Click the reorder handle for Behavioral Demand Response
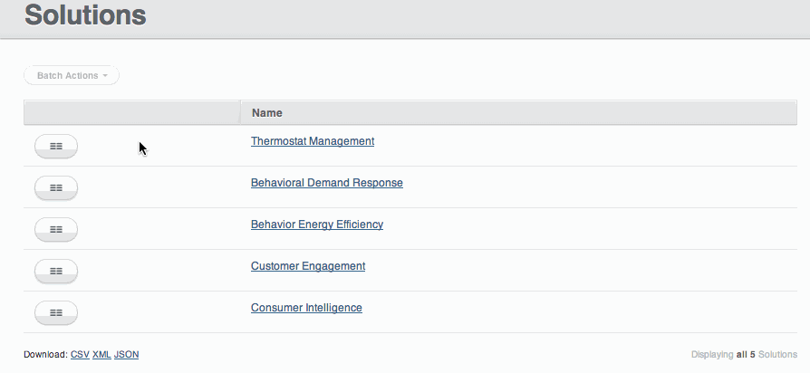Image resolution: width=810 pixels, height=373 pixels. [56, 187]
